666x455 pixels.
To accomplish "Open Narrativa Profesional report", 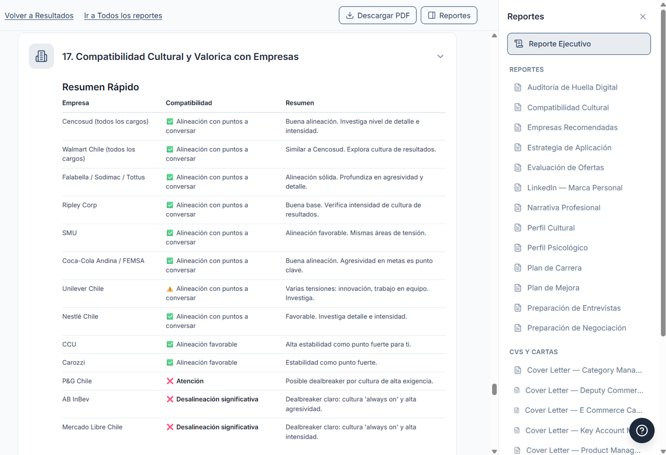I will (x=564, y=208).
